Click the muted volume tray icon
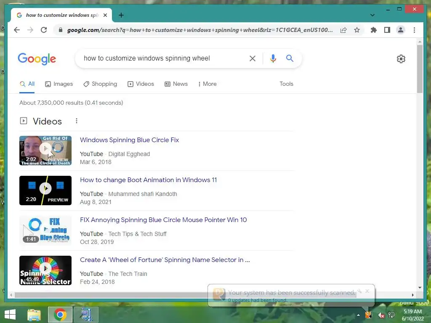Screen dimensions: 431x323 [x=380, y=315]
